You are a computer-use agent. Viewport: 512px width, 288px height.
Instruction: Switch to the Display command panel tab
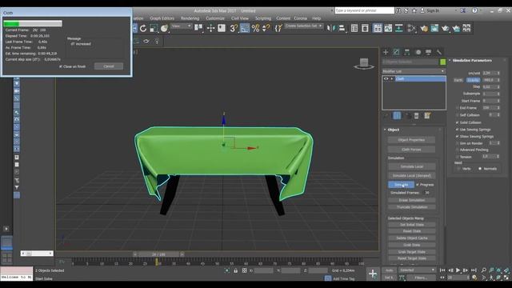(429, 52)
